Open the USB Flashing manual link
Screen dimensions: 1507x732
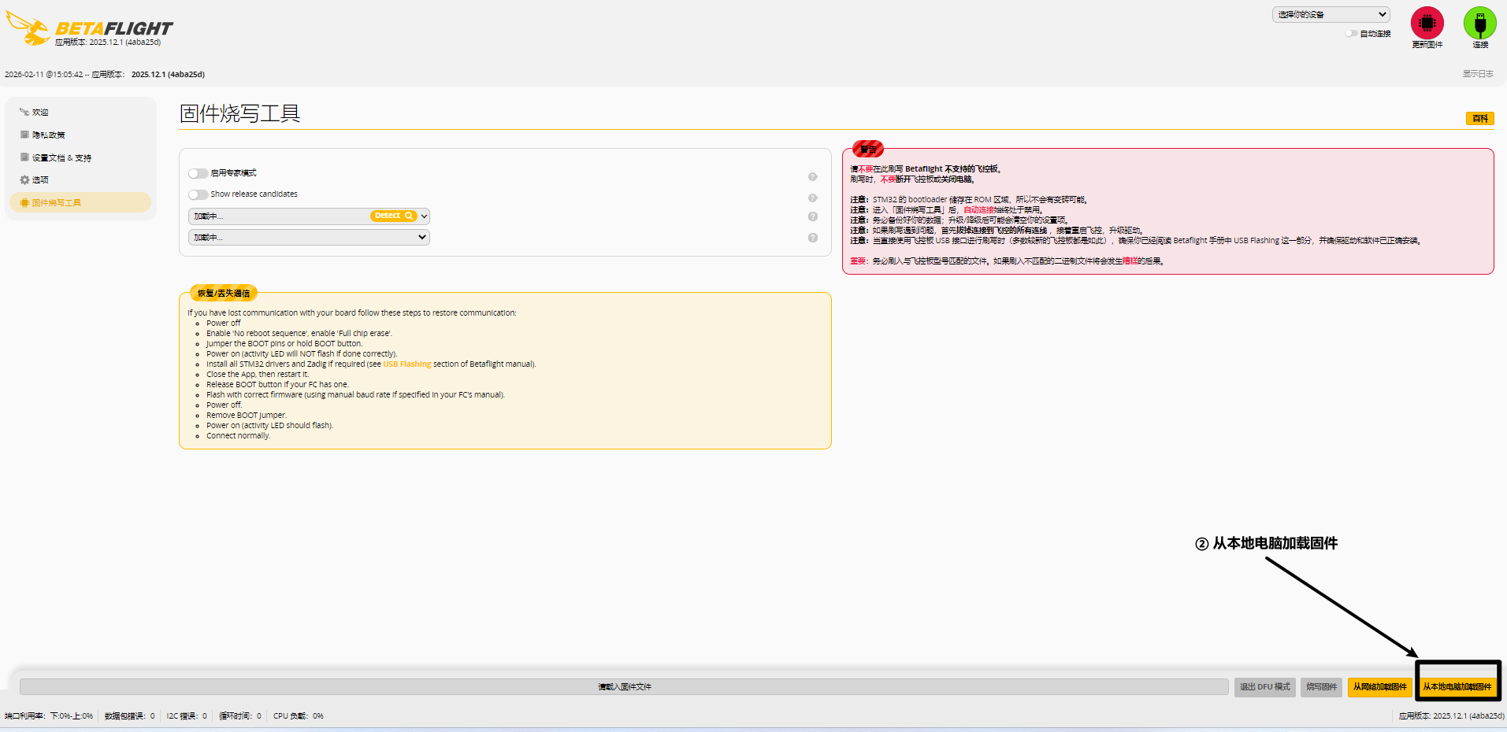pyautogui.click(x=406, y=364)
